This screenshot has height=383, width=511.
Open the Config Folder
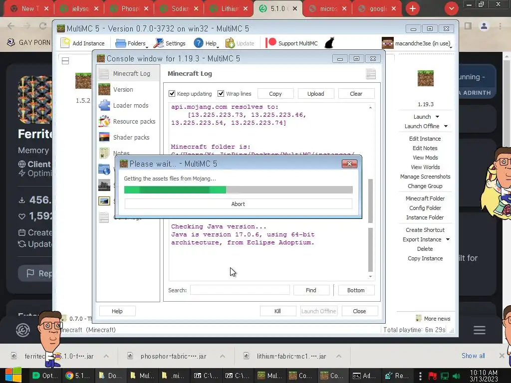pos(425,208)
